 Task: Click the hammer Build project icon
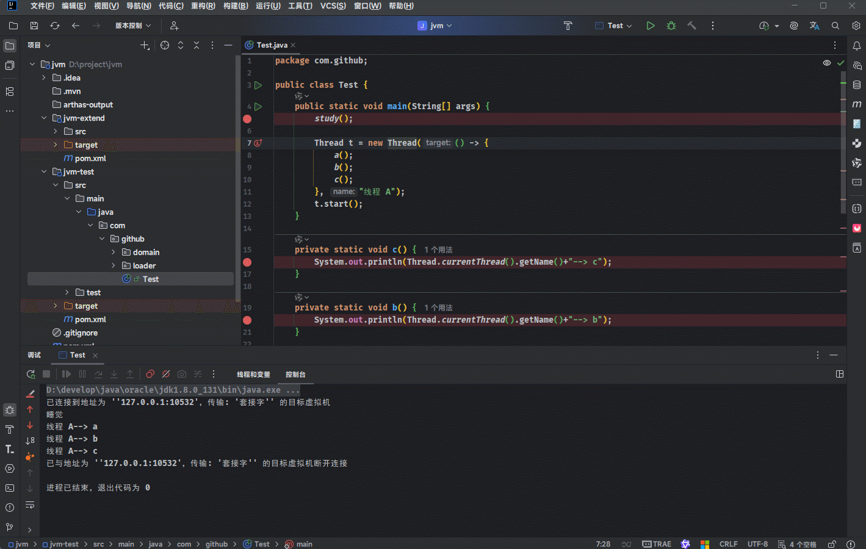click(691, 26)
